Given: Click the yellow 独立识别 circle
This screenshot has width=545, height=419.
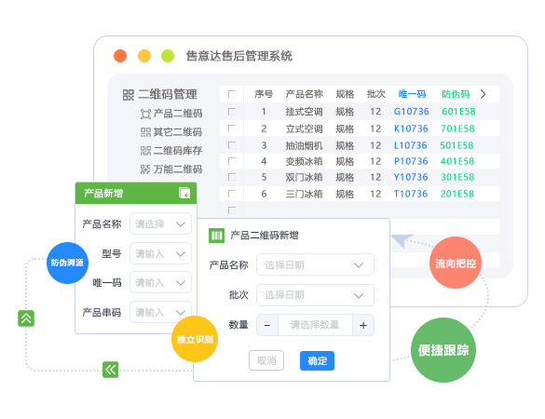Looking at the screenshot, I should tap(195, 339).
